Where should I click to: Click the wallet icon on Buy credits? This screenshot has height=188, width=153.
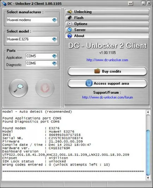point(97,71)
